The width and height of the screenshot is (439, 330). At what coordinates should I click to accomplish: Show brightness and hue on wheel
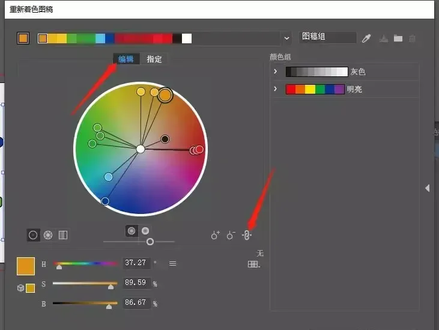coord(145,231)
